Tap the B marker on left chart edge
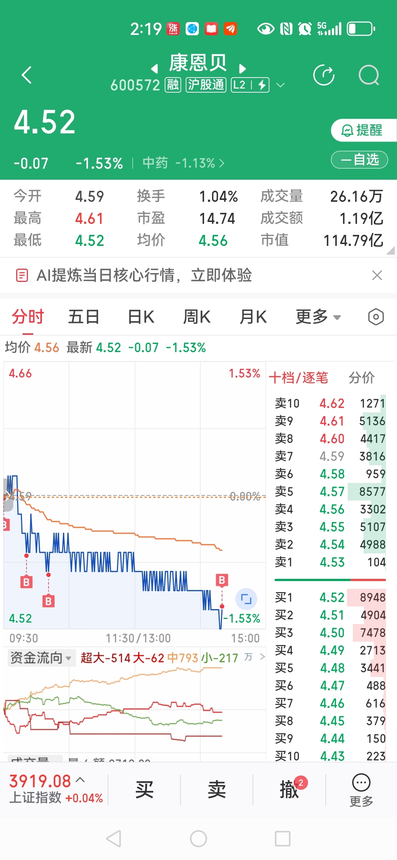The width and height of the screenshot is (397, 860). click(6, 524)
